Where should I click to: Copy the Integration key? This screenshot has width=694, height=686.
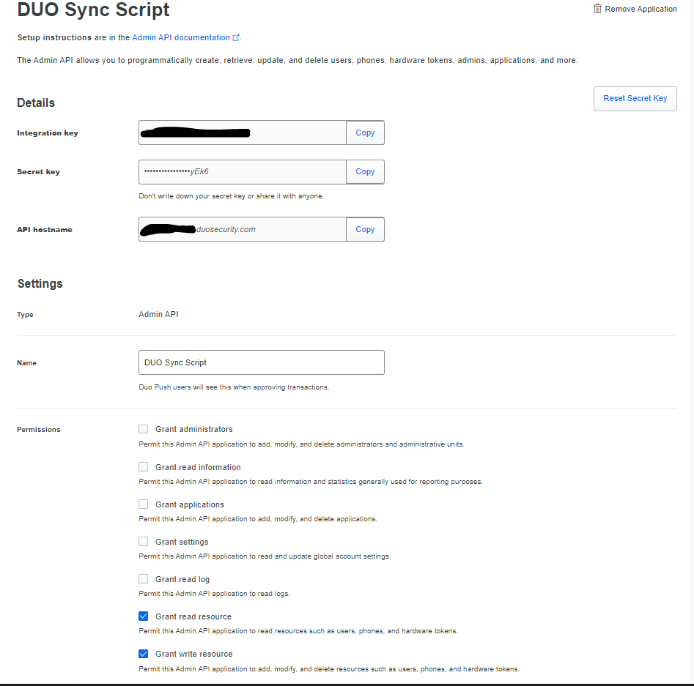365,133
